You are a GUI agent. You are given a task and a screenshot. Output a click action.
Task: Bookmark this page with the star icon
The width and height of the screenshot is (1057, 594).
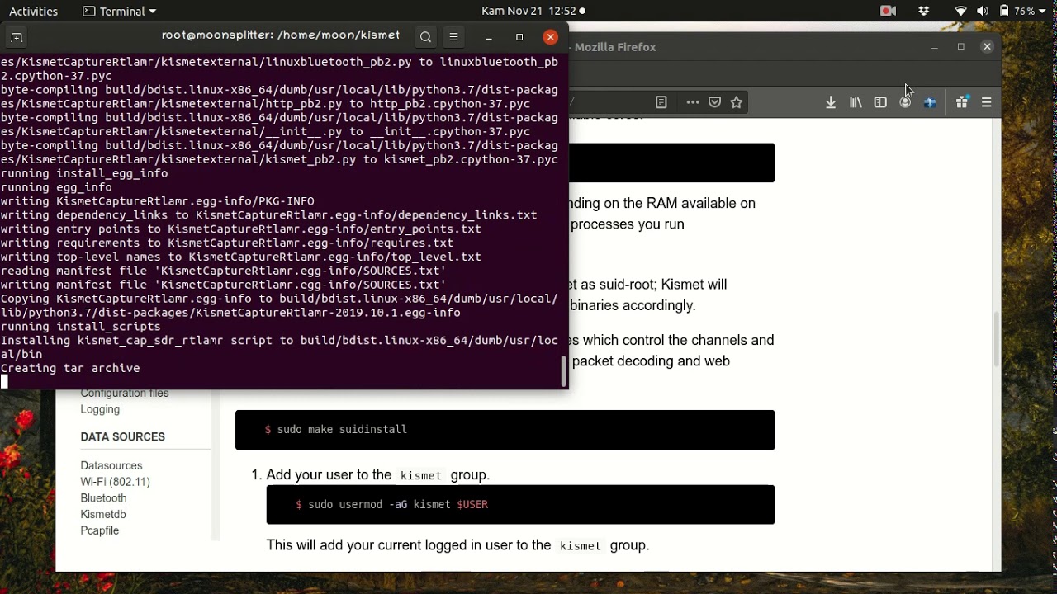pos(737,102)
